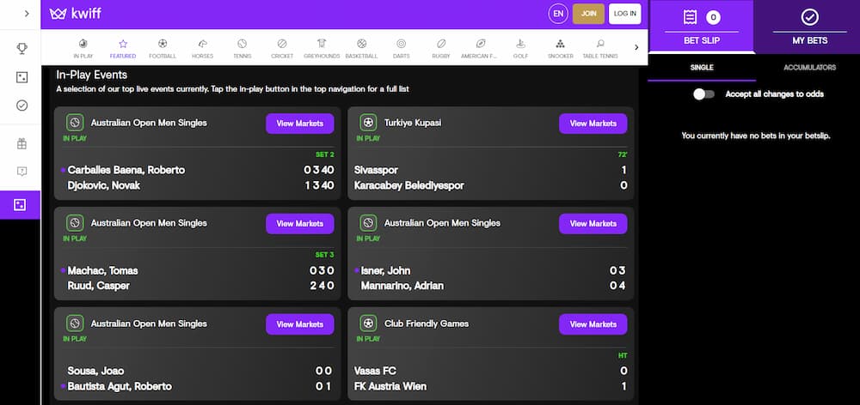Toggle Accept all changes to odds
The image size is (860, 405).
coord(703,94)
